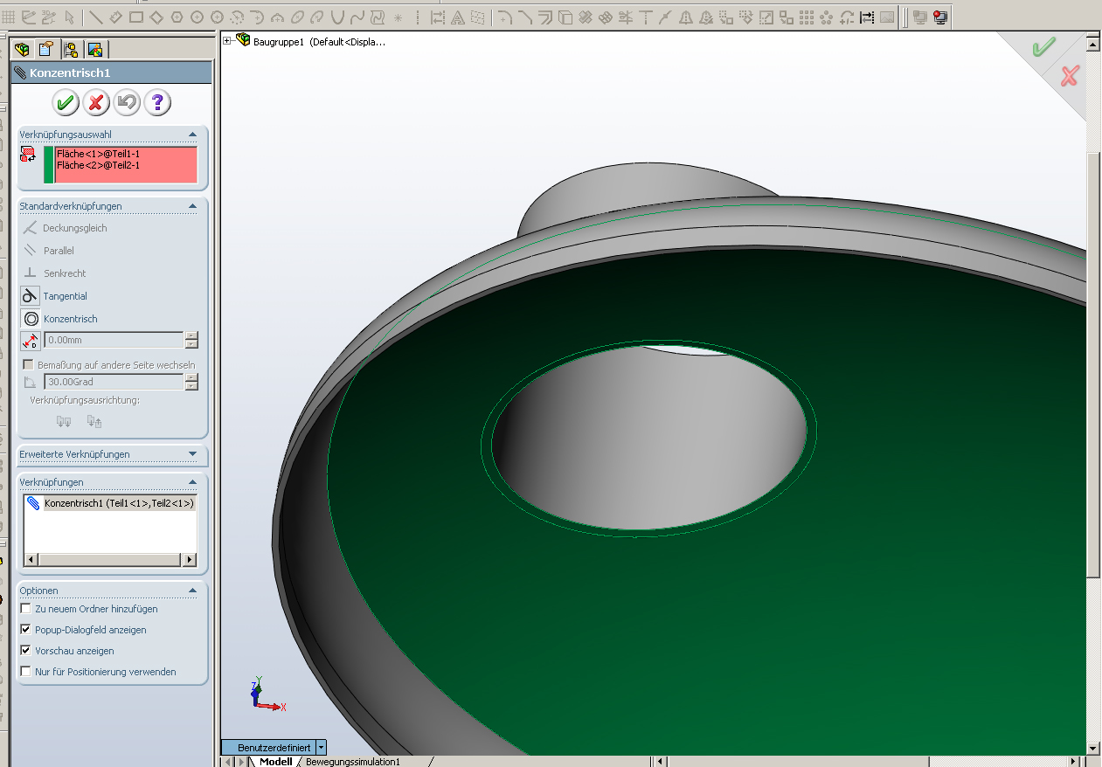Image resolution: width=1102 pixels, height=767 pixels.
Task: Switch to the Bewegungssimulation1 tab
Action: [x=352, y=762]
